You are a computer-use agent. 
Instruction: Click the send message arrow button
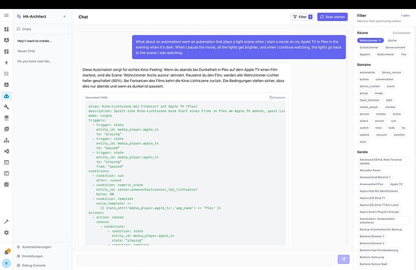click(344, 259)
